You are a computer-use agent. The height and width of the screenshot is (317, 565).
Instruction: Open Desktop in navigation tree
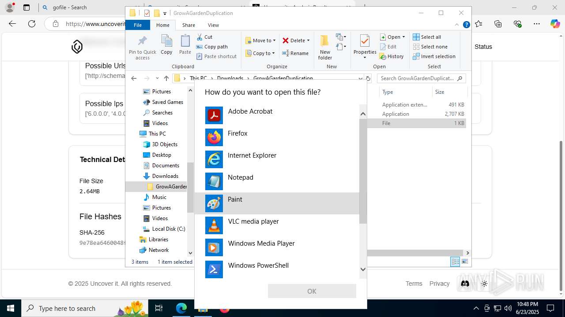pyautogui.click(x=157, y=155)
